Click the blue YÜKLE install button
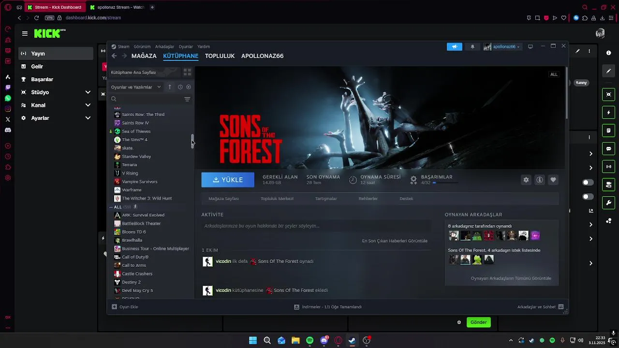The height and width of the screenshot is (348, 619). (x=228, y=180)
